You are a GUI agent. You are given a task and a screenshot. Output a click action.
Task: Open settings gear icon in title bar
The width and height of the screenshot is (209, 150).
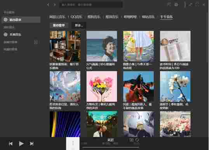[176, 5]
